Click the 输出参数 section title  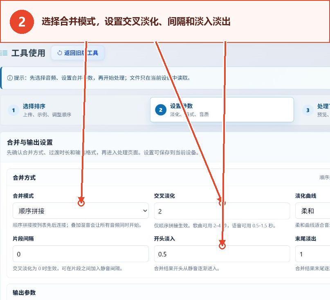coord(24,292)
